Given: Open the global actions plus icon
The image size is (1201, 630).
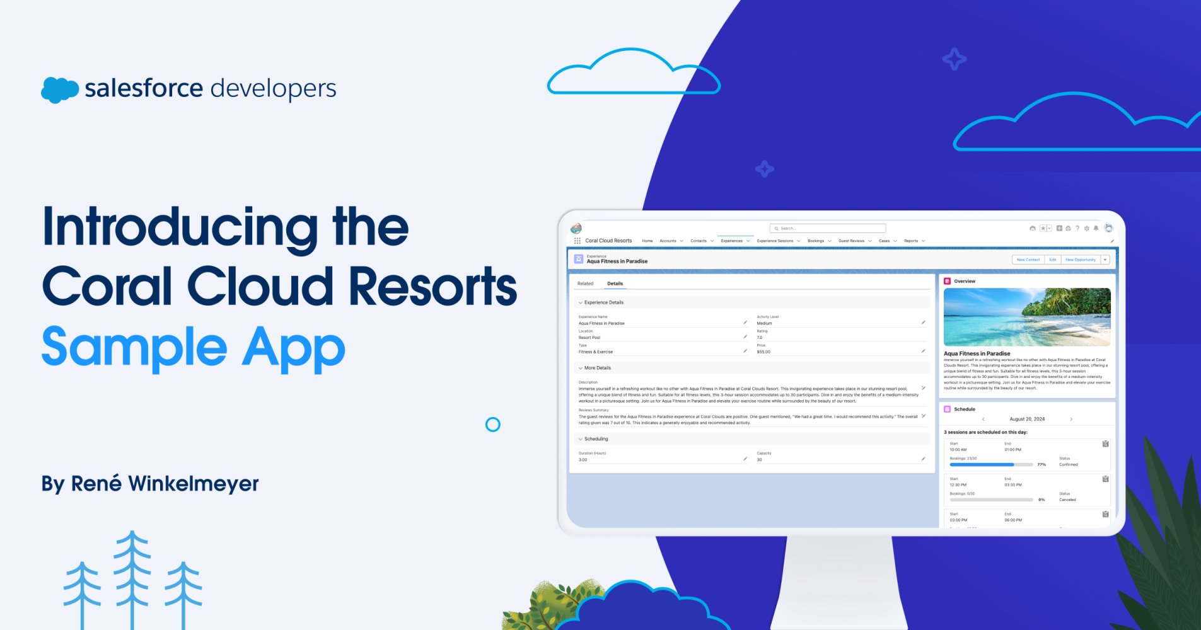Looking at the screenshot, I should 1059,229.
